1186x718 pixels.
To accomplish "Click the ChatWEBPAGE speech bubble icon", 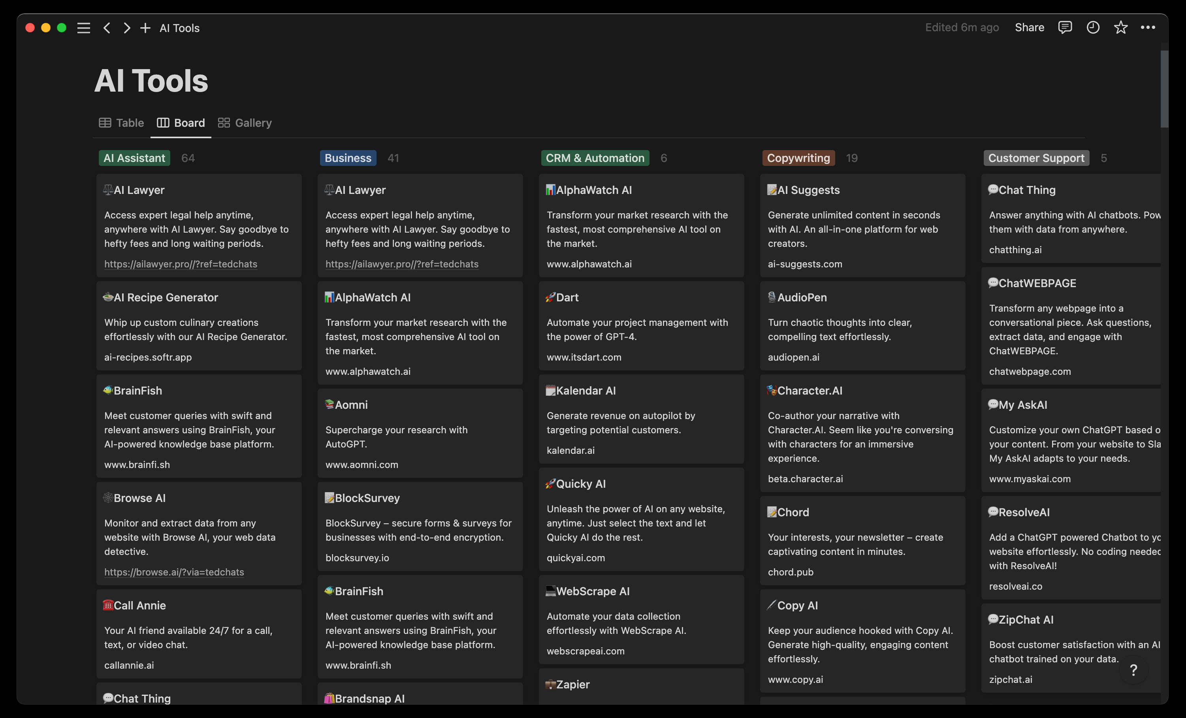I will tap(993, 282).
